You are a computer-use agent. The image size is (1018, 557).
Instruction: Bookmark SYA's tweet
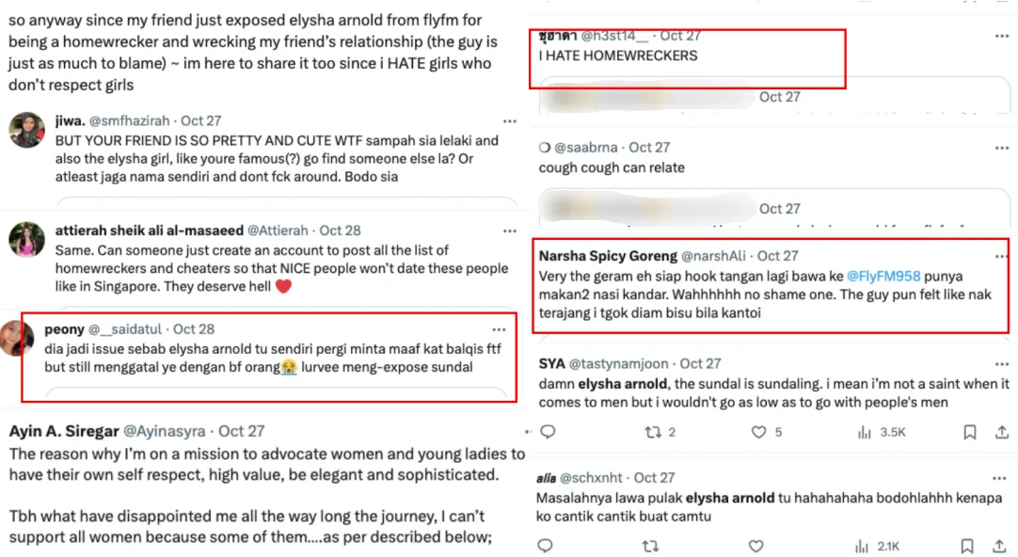969,433
